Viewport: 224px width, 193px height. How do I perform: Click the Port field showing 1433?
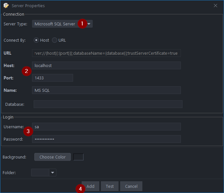[53, 78]
